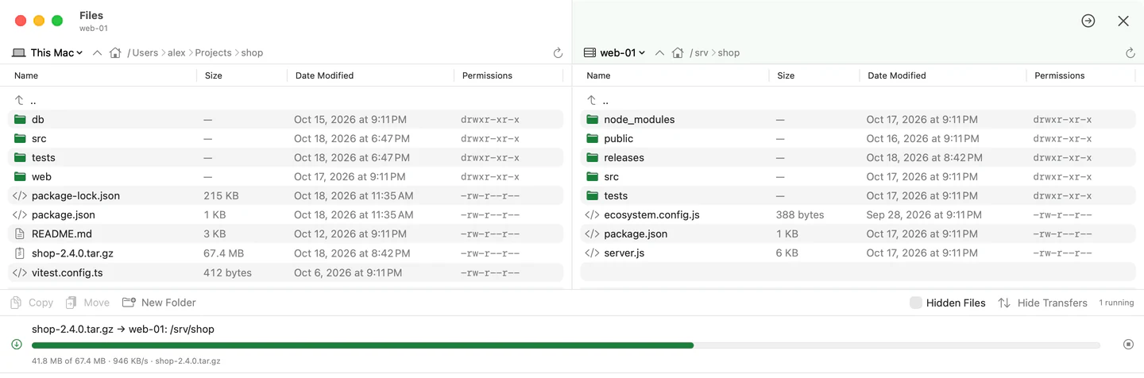Open the This Mac location dropdown
The image size is (1144, 378).
48,52
